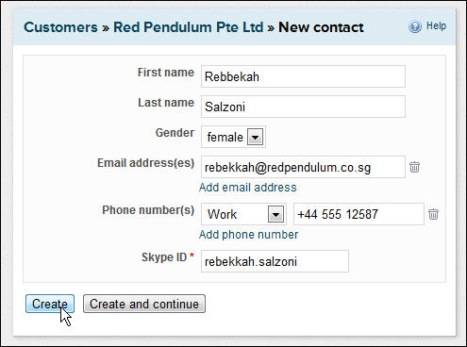Delete the email address with trash icon
Image resolution: width=467 pixels, height=347 pixels.
(x=414, y=167)
